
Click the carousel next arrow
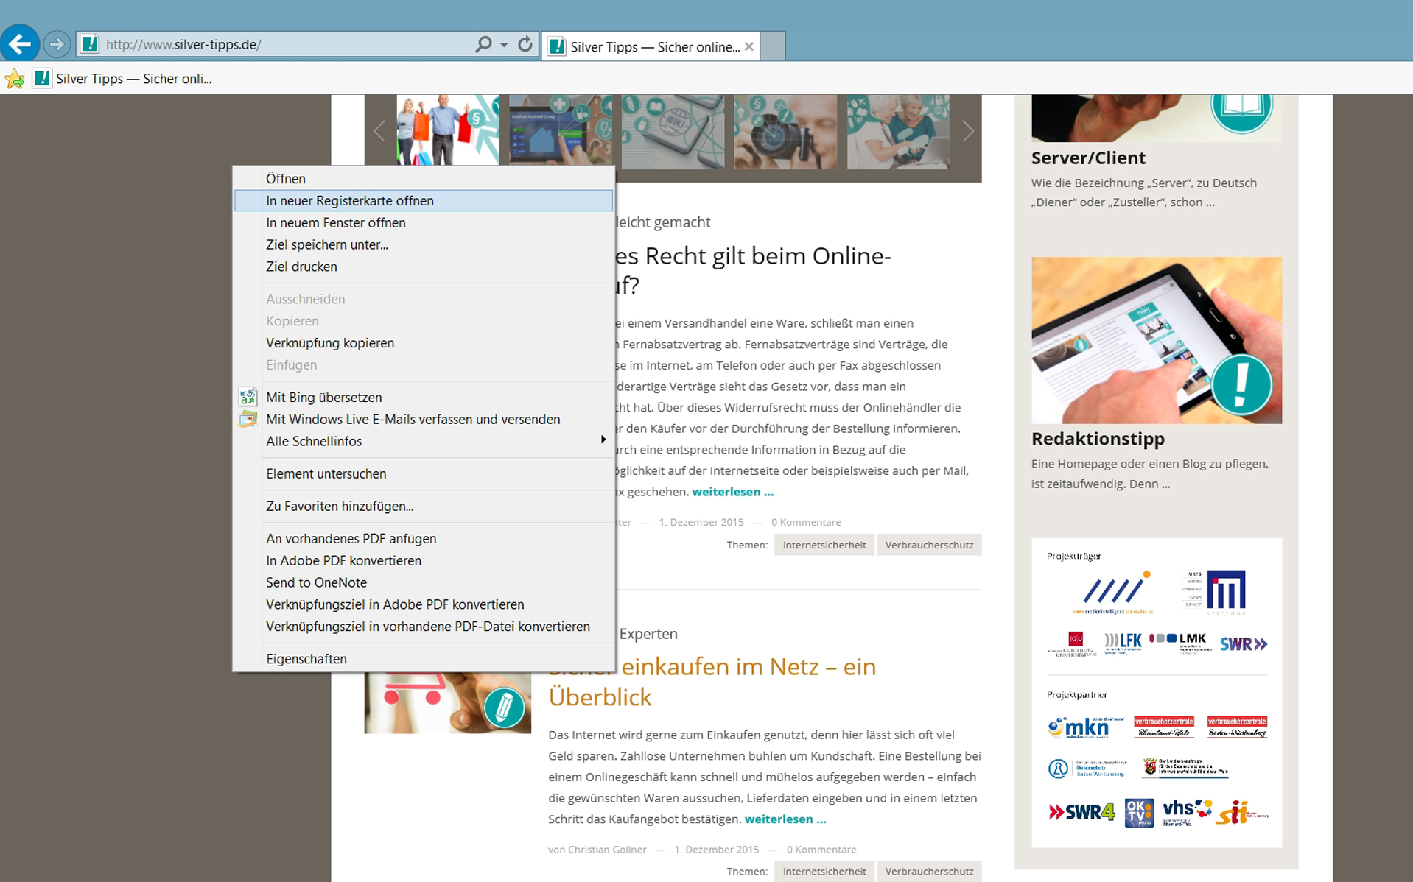(967, 132)
